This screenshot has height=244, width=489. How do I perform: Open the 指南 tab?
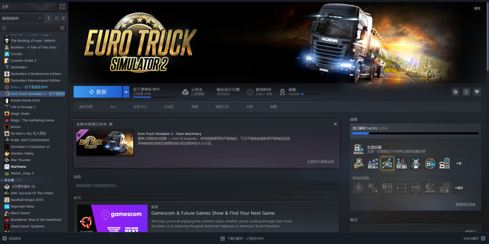click(195, 107)
